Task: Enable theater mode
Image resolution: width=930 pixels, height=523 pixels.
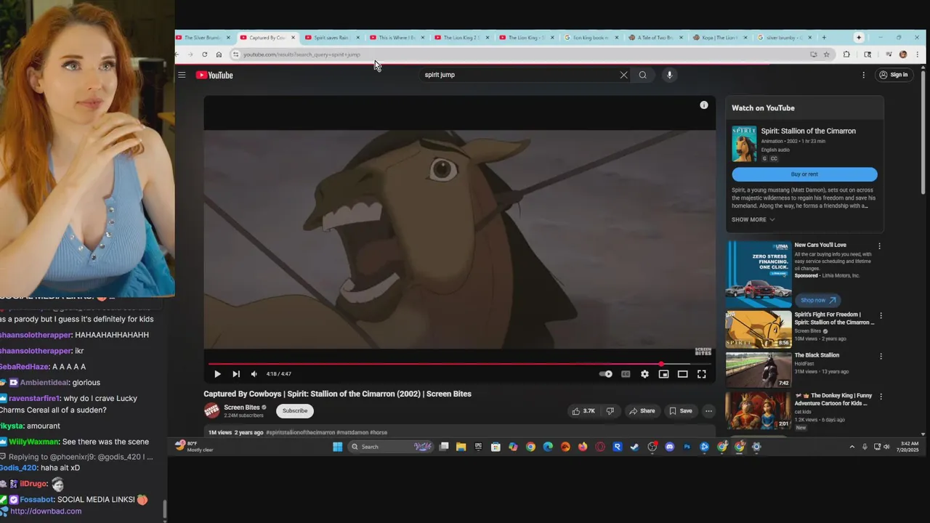Action: [x=682, y=374]
